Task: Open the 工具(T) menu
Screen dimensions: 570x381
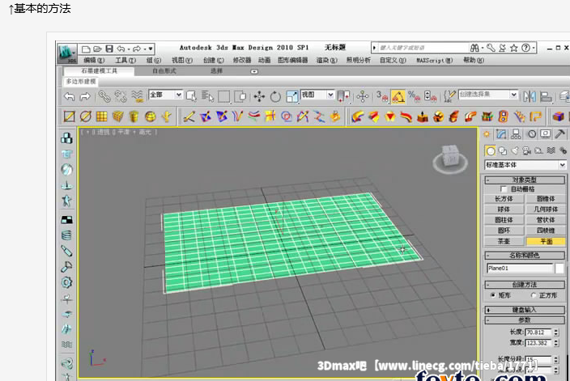Action: point(125,61)
